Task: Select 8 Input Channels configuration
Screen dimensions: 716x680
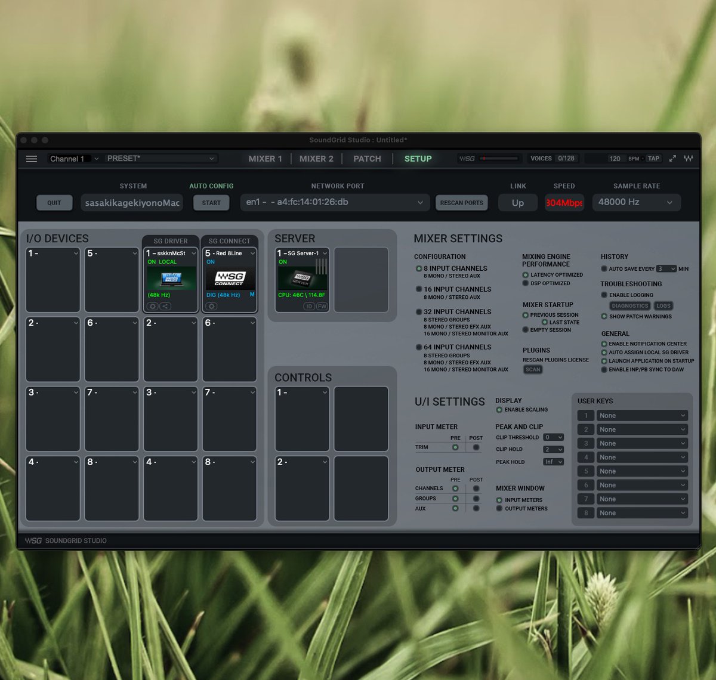Action: [x=419, y=268]
